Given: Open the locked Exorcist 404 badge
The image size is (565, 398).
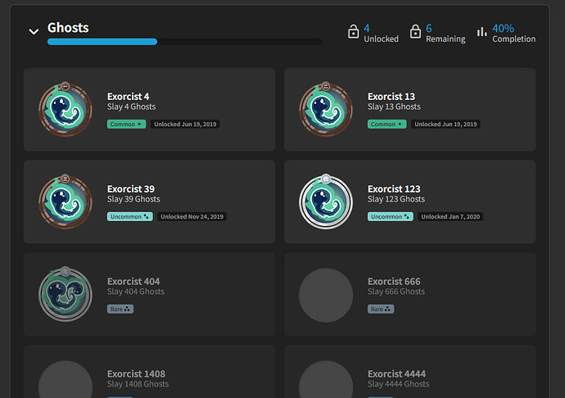Looking at the screenshot, I should click(x=66, y=294).
